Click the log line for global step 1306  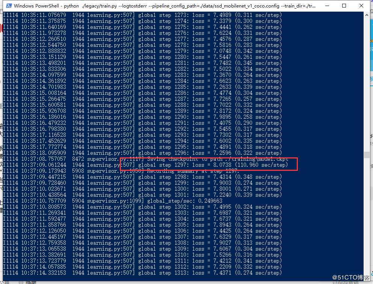pyautogui.click(x=142, y=231)
